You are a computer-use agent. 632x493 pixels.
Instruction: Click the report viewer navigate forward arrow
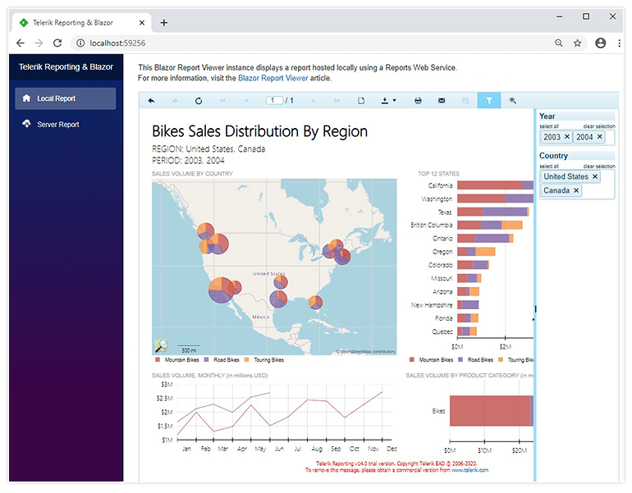click(175, 101)
